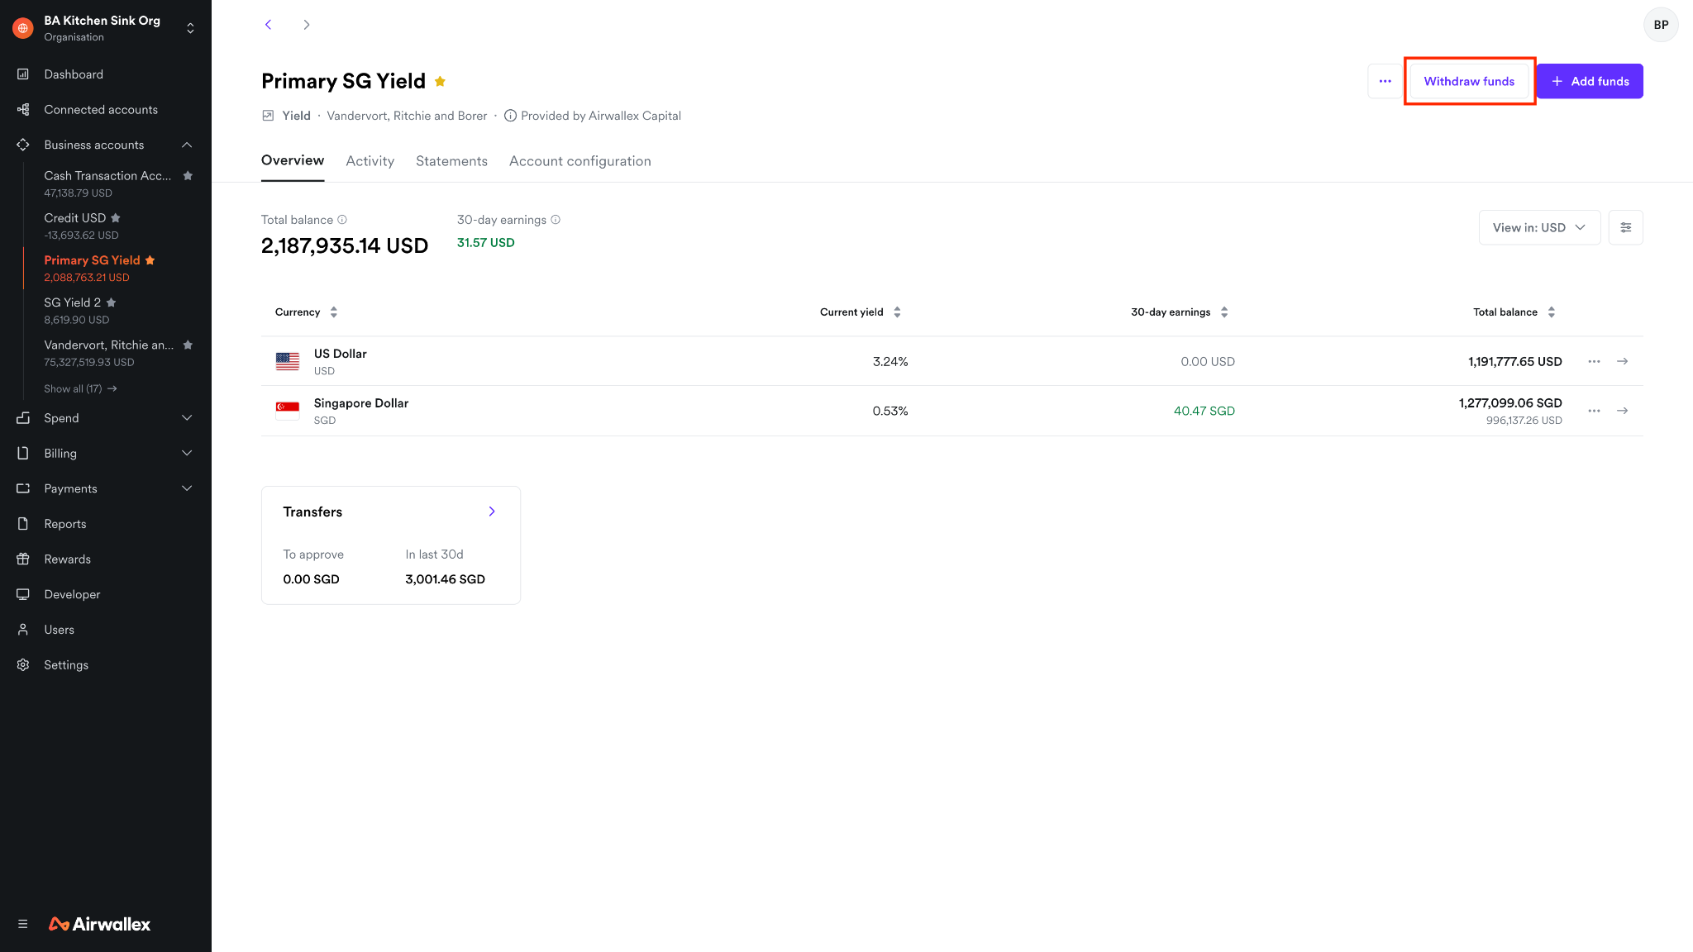
Task: Toggle star on Primary SG Yield sidebar item
Action: [x=150, y=260]
